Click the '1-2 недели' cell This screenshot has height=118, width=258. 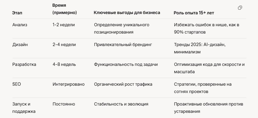(x=64, y=25)
